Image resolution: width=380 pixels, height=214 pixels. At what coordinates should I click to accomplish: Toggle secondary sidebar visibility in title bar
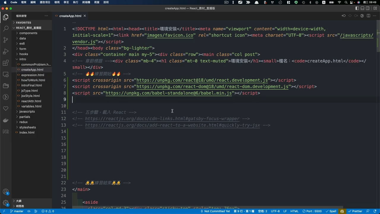(368, 8)
